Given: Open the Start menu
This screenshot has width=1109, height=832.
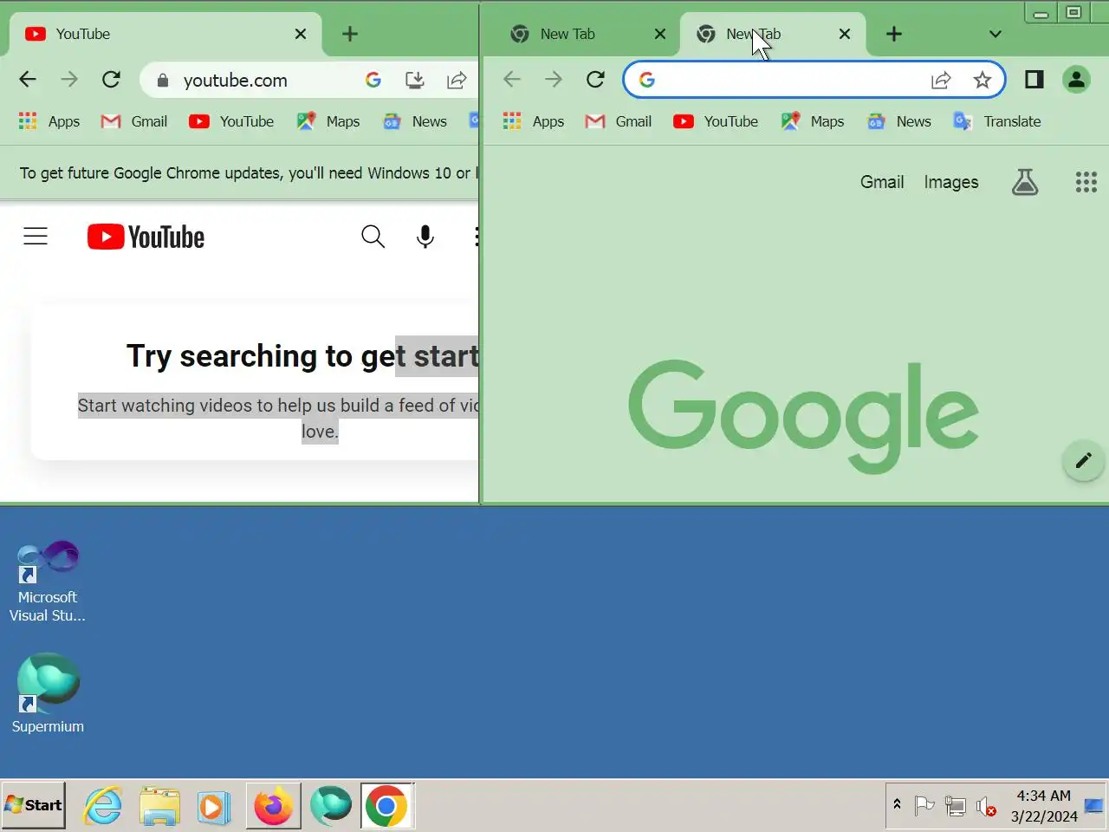Looking at the screenshot, I should pyautogui.click(x=34, y=805).
